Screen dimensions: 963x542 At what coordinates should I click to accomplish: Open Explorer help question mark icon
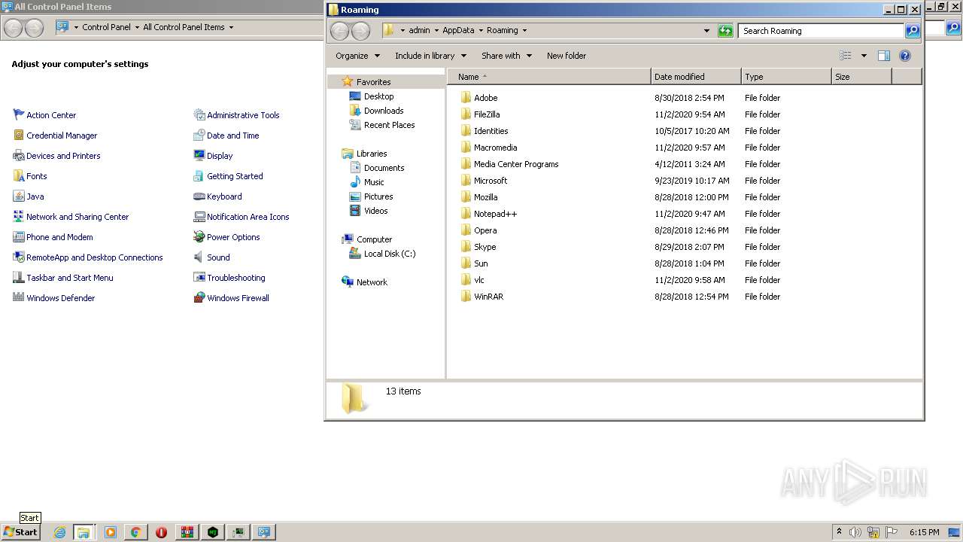(905, 56)
